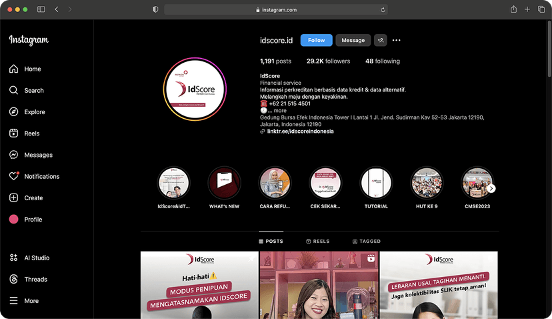Image resolution: width=552 pixels, height=319 pixels.
Task: Open the three-dot options menu
Action: (397, 40)
